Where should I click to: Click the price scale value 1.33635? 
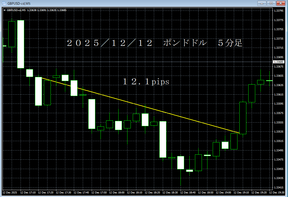pyautogui.click(x=279, y=85)
